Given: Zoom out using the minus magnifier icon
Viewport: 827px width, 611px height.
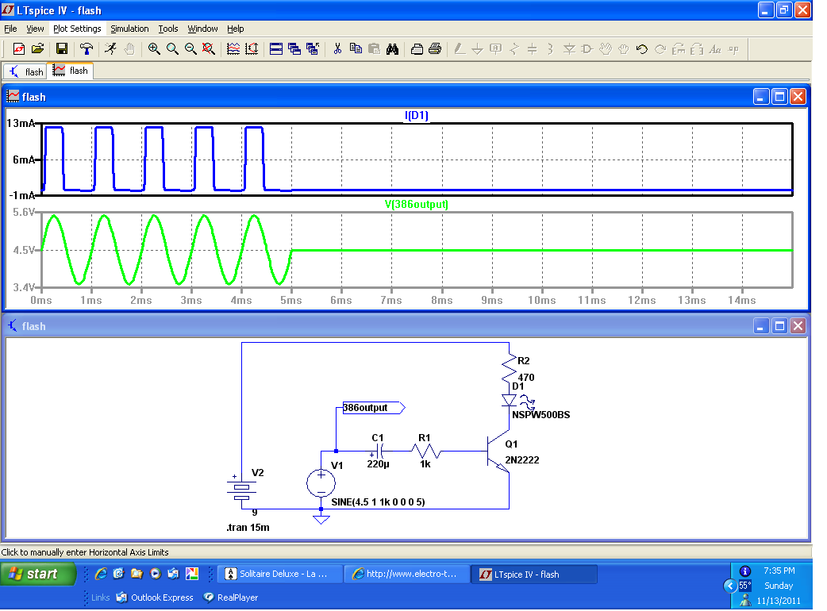Looking at the screenshot, I should coord(190,49).
